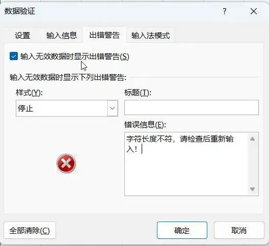Click inside the 错误信息 text area
This screenshot has height=246, width=269.
pos(187,164)
